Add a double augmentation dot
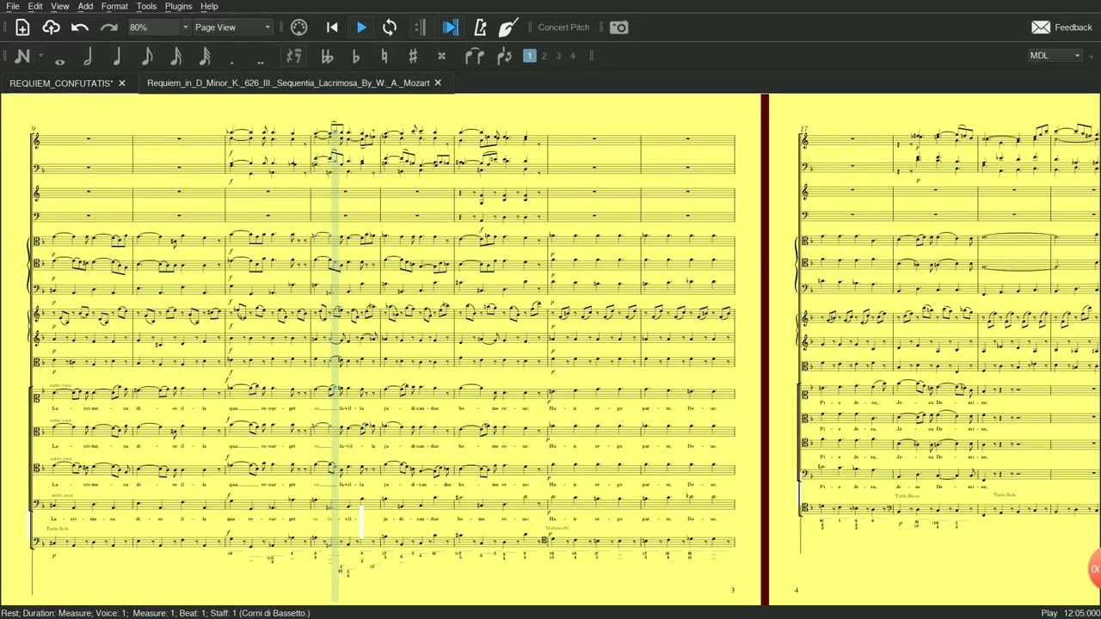This screenshot has height=619, width=1101. click(x=260, y=60)
